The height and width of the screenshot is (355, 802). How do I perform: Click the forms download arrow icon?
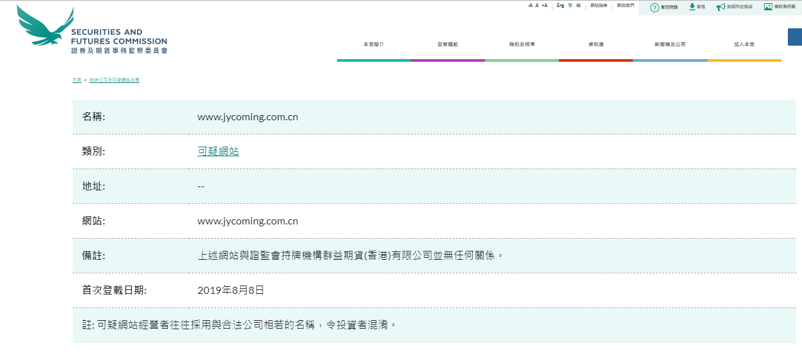click(x=692, y=6)
